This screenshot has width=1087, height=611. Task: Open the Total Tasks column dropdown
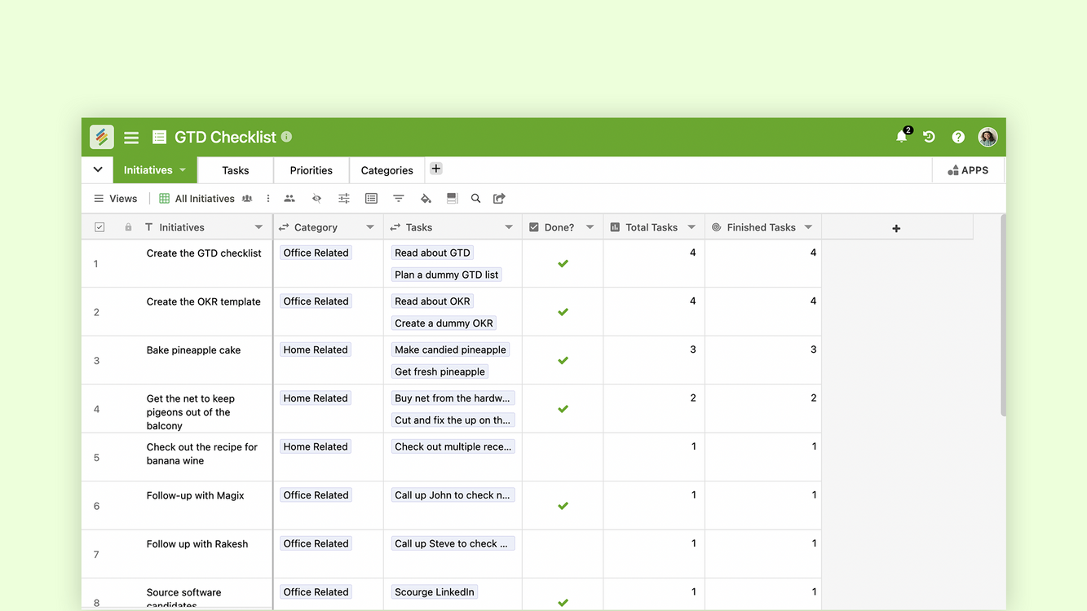click(692, 227)
